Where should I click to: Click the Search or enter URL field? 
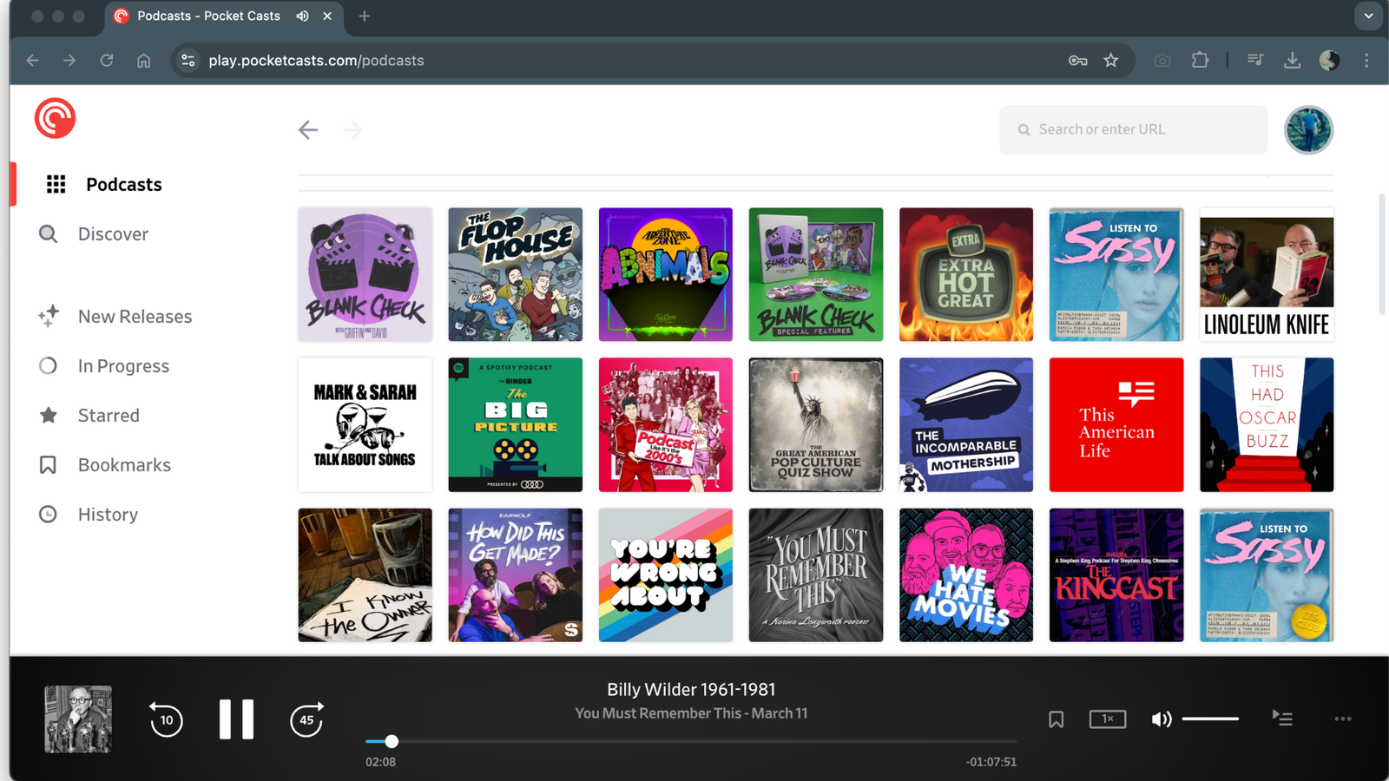pyautogui.click(x=1133, y=129)
